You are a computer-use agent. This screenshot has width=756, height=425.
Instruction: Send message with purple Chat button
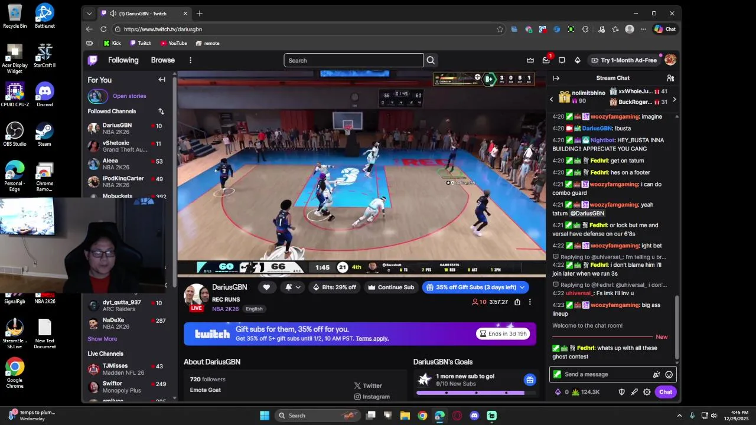point(666,392)
